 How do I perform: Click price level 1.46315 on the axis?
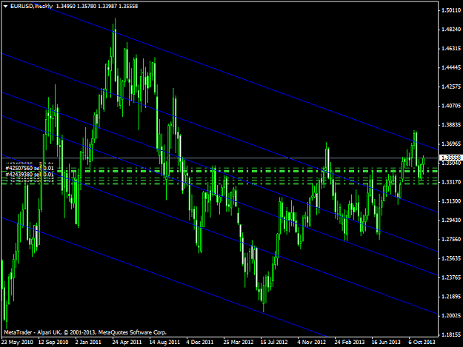click(x=451, y=48)
